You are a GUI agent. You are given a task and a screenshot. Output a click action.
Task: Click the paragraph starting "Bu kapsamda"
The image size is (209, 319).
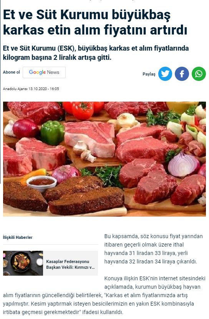pyautogui.click(x=154, y=249)
